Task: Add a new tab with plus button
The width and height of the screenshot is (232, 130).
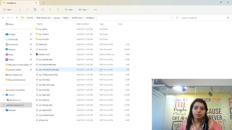Action: (43, 3)
